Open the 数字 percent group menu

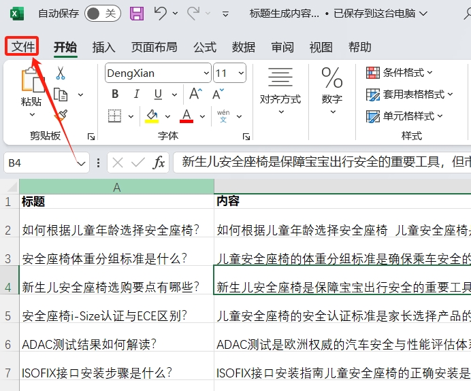coord(332,90)
